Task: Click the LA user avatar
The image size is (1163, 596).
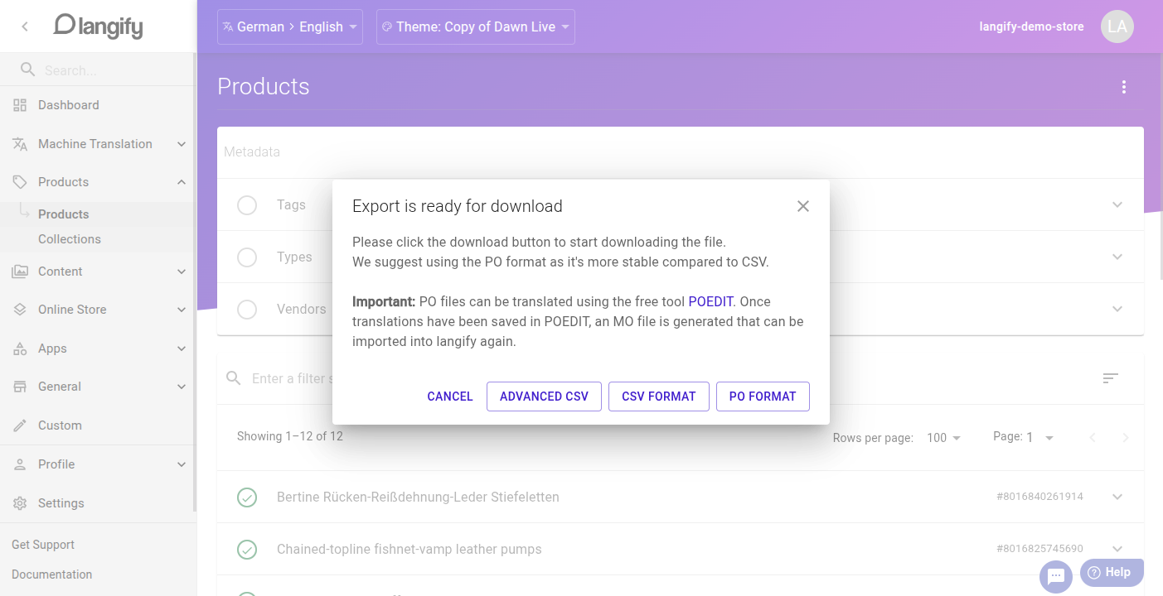Action: click(1117, 26)
